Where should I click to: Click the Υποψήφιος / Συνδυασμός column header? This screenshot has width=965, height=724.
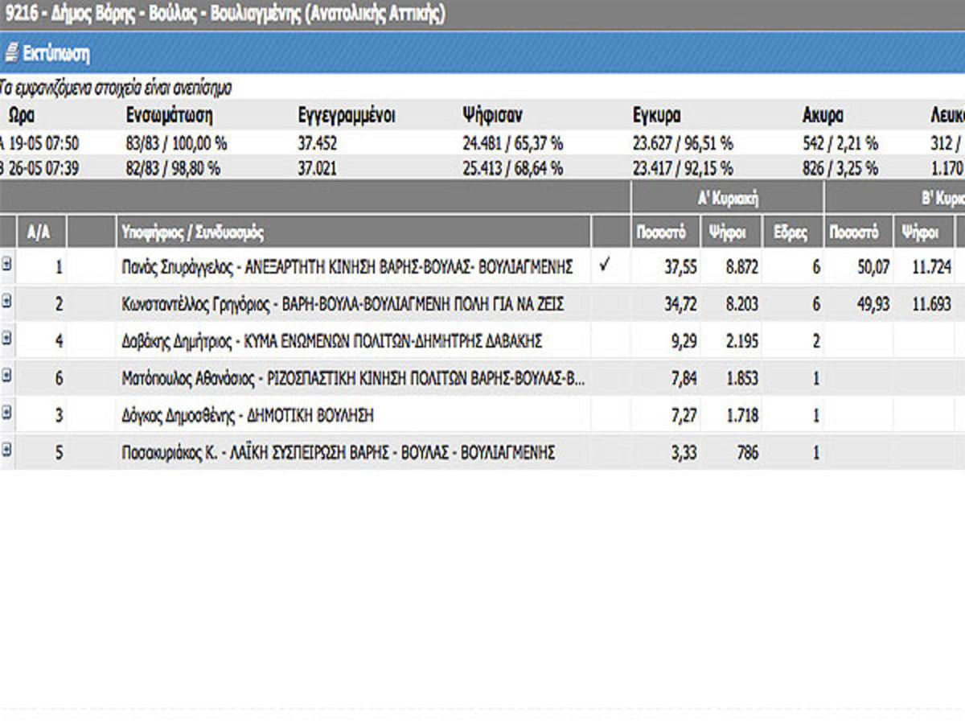(192, 232)
